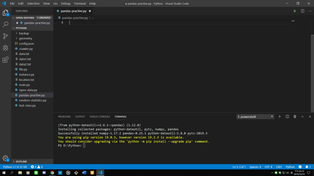Open the File menu
Screen dimensions: 314x176
(12, 3)
